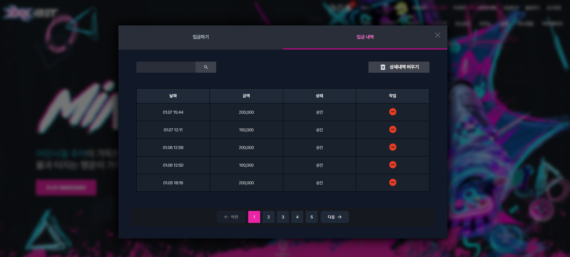Image resolution: width=570 pixels, height=257 pixels.
Task: Navigate to page 5
Action: pos(312,217)
